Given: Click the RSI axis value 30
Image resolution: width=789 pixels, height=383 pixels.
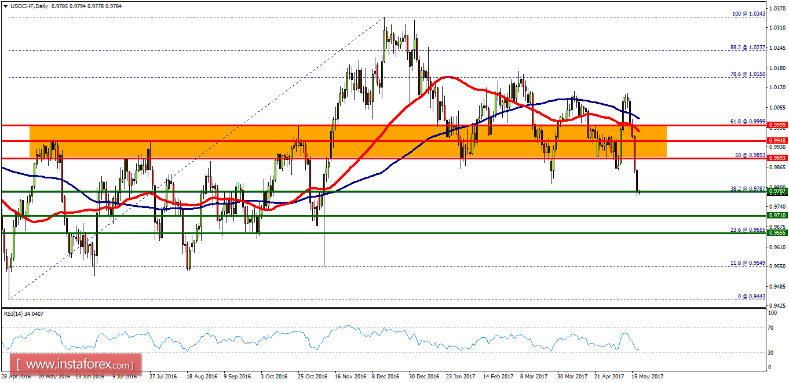Looking at the screenshot, I should point(772,352).
